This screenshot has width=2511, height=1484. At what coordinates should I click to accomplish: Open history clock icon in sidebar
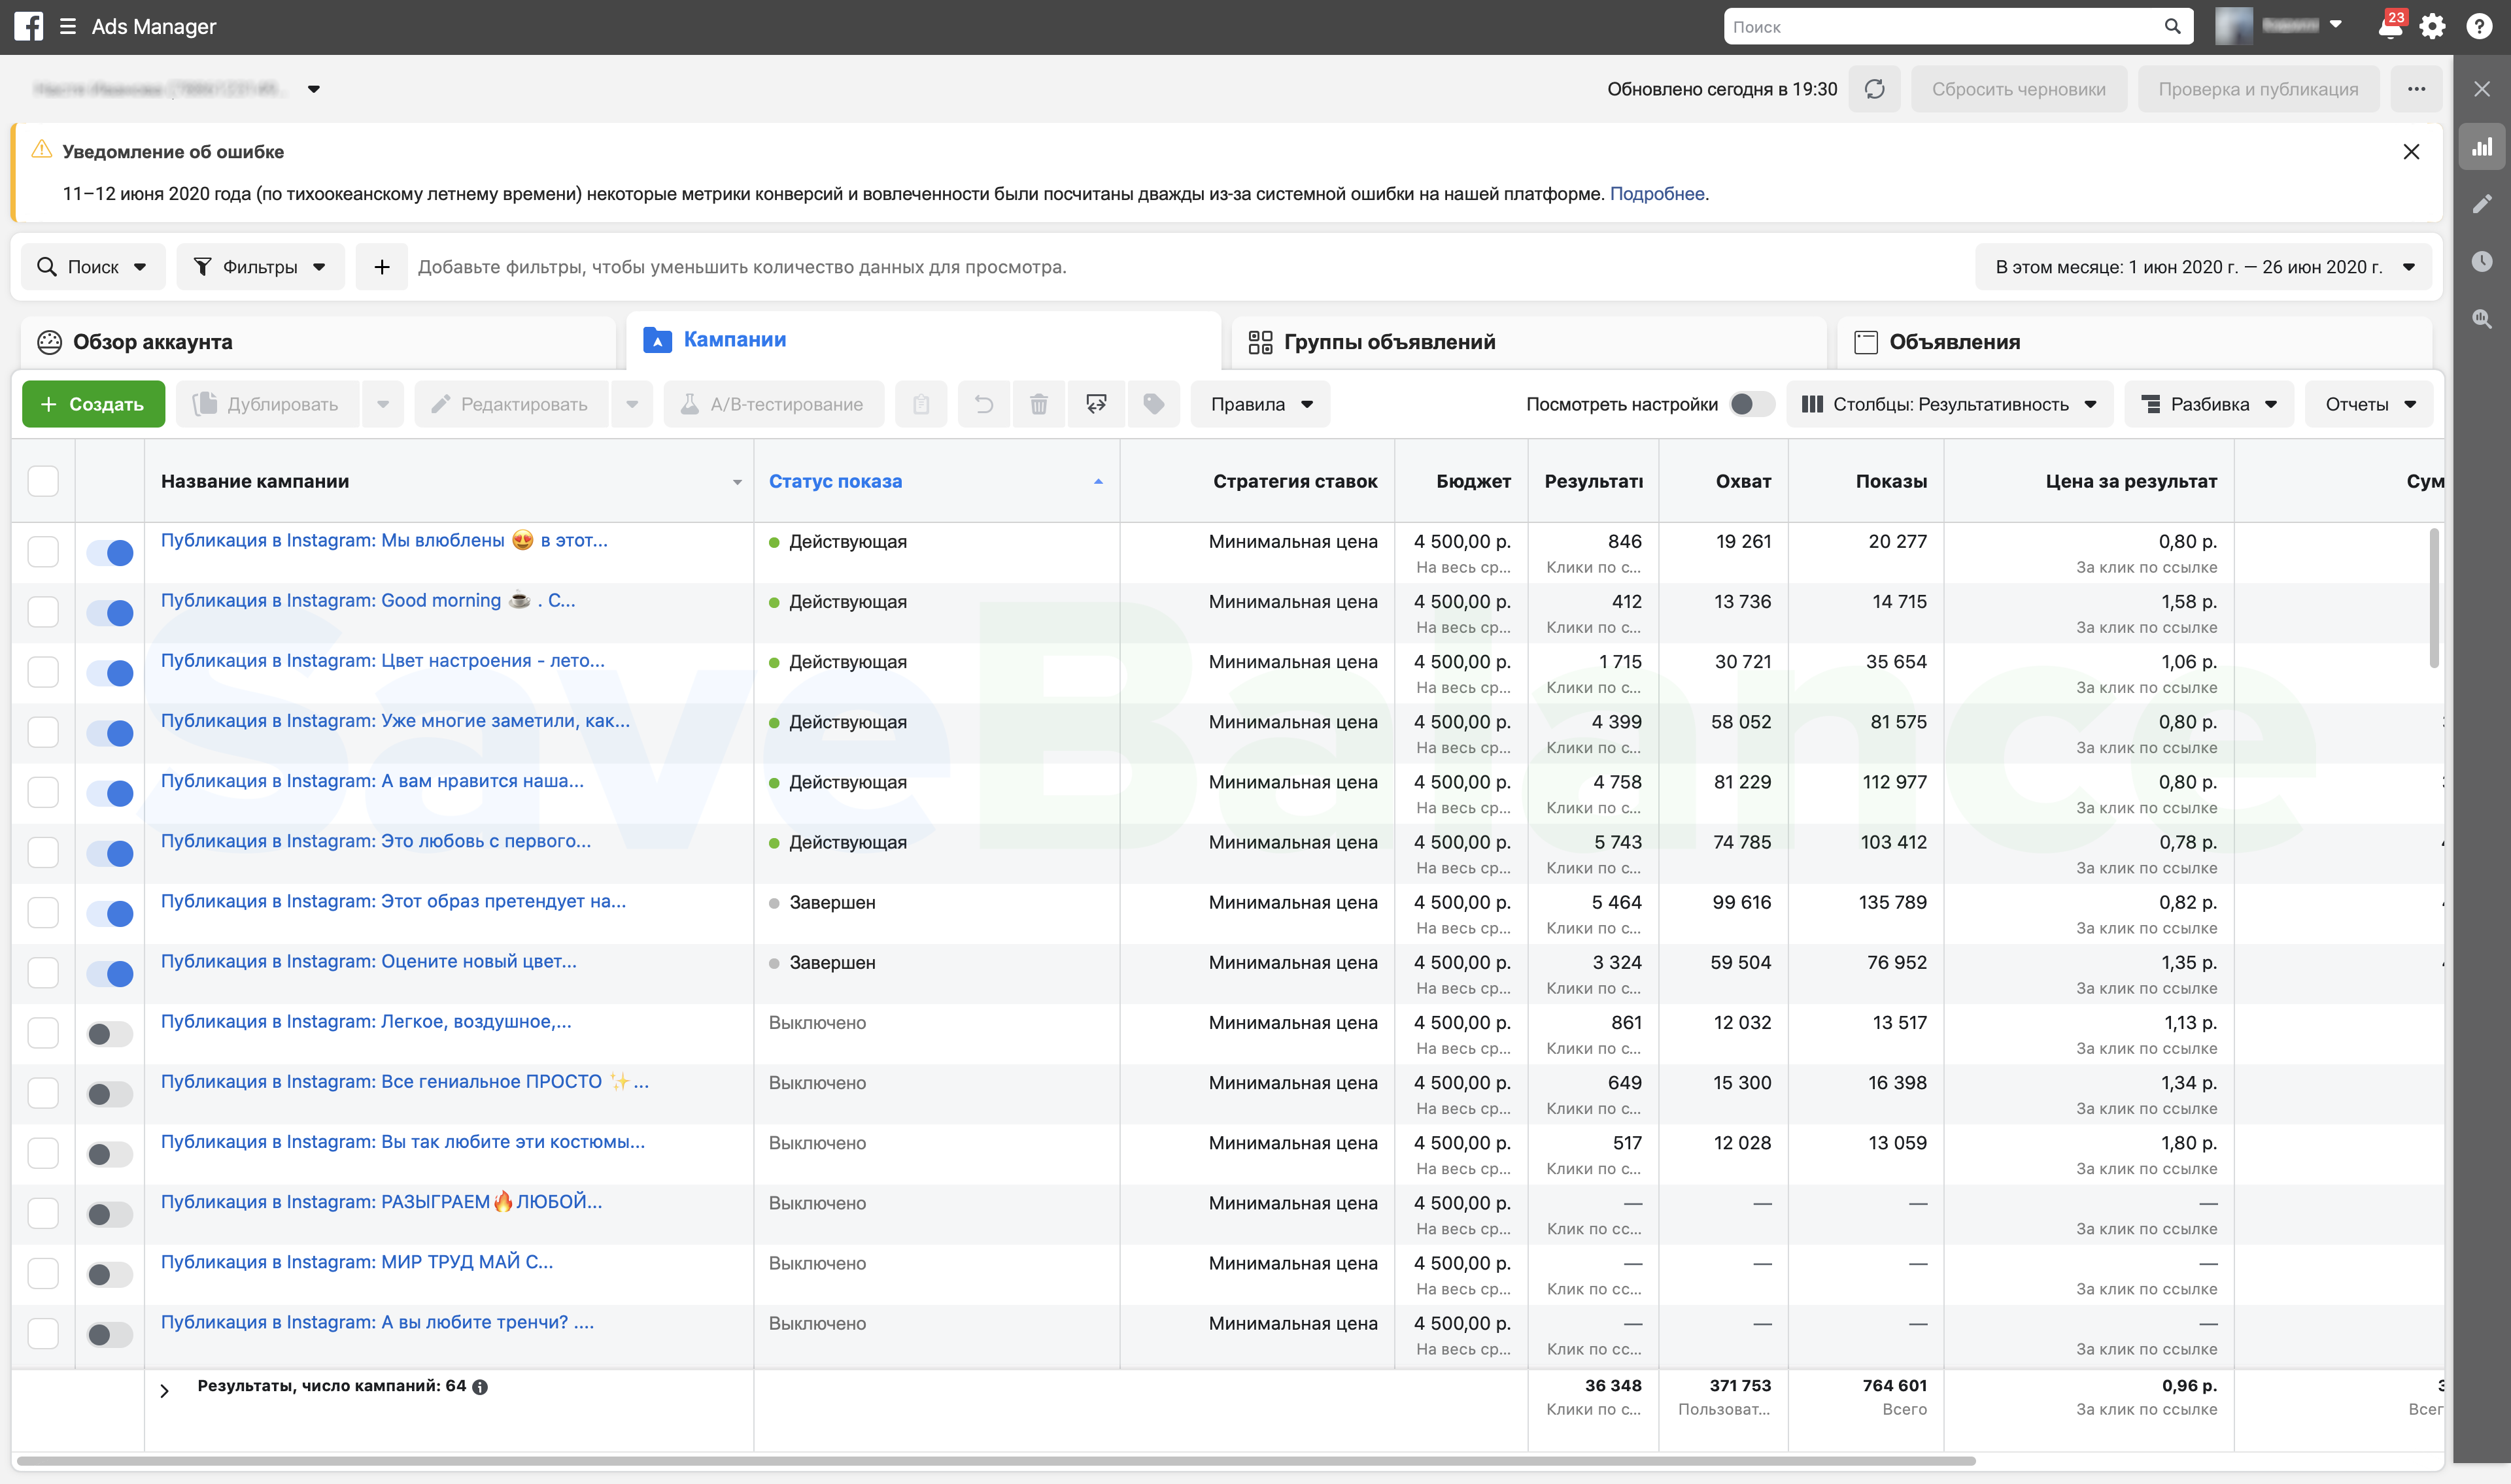tap(2482, 261)
